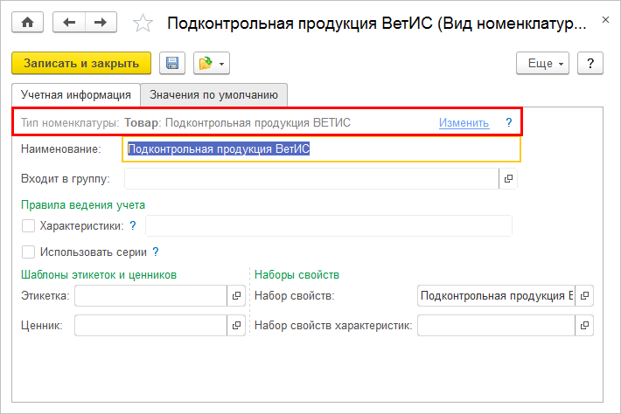This screenshot has width=621, height=414.
Task: Show hint next to 'Использовать серии'
Action: click(x=156, y=252)
